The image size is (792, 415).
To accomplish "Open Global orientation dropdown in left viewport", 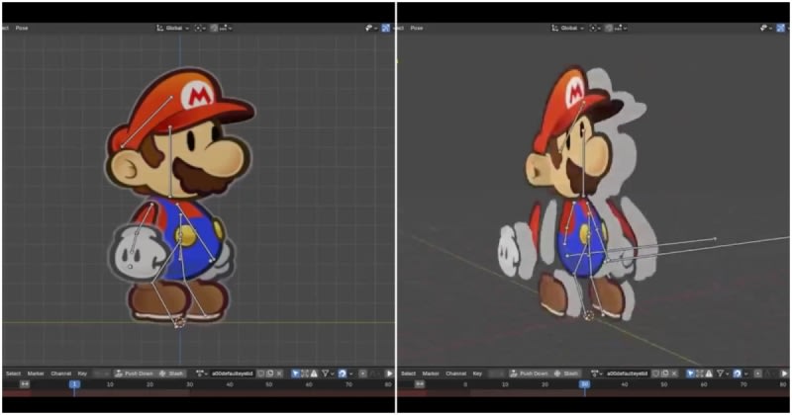I will coord(170,28).
